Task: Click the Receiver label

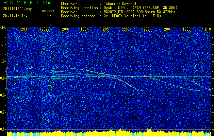Action: point(69,12)
